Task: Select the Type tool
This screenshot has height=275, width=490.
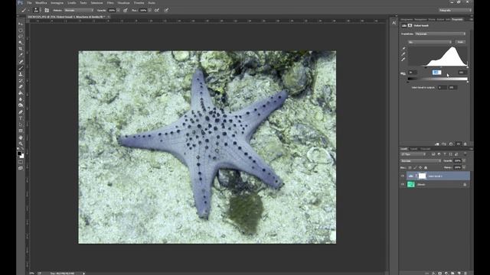Action: click(21, 118)
